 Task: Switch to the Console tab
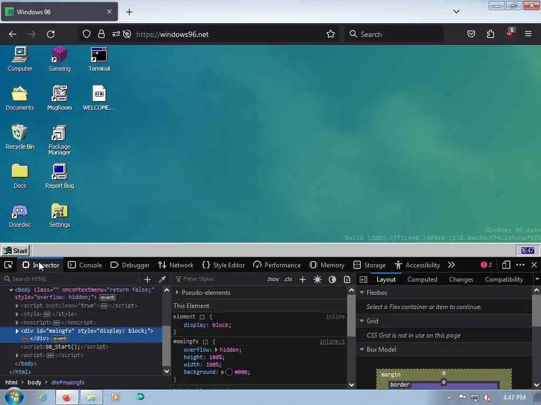85,265
